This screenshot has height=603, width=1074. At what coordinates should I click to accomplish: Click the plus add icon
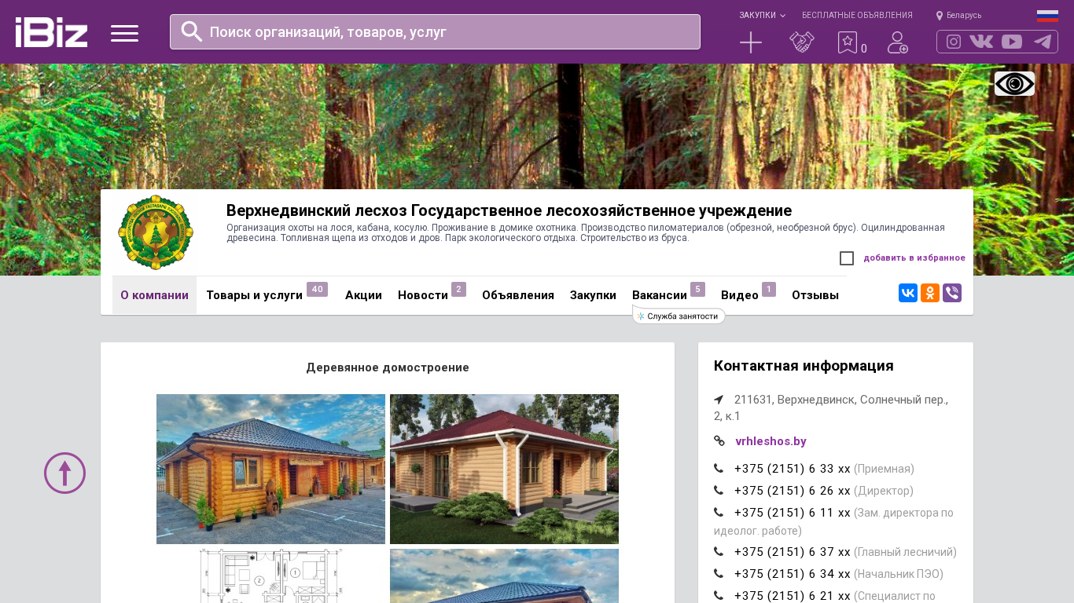[751, 42]
